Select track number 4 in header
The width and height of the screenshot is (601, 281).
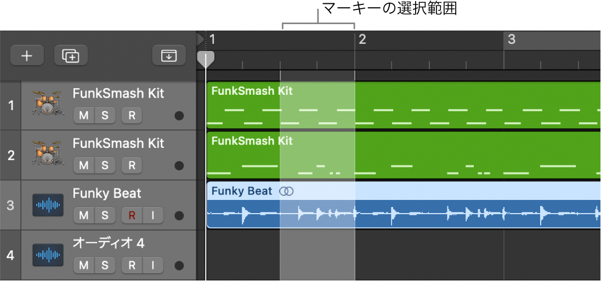[10, 255]
